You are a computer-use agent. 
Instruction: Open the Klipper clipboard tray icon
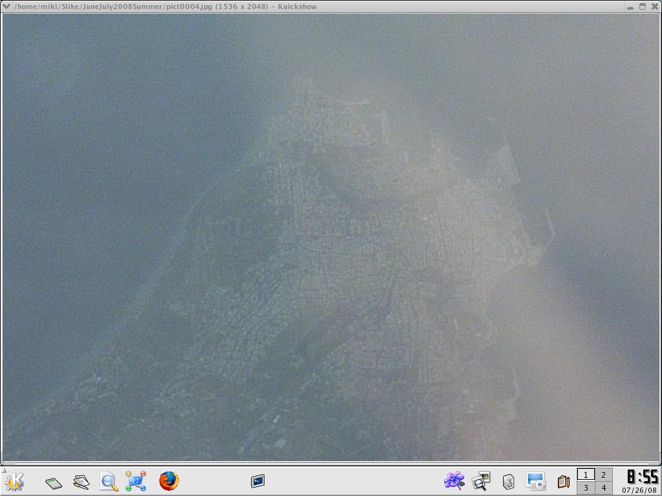(x=563, y=482)
